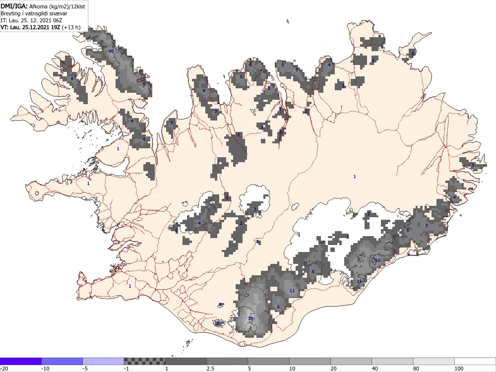
Task: Click the "30" value label on the southern glacier
Action: (250, 318)
